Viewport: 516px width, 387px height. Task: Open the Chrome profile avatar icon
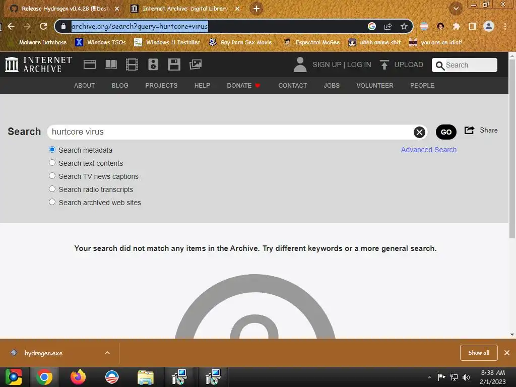point(489,26)
